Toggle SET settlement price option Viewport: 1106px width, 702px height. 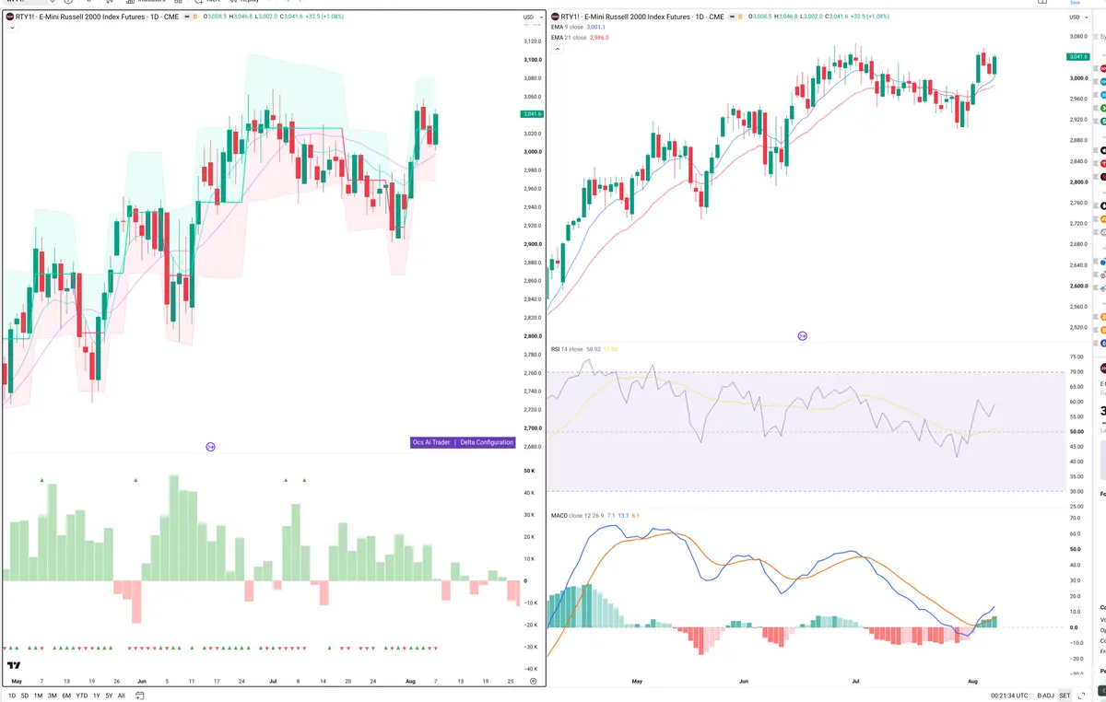point(1065,696)
